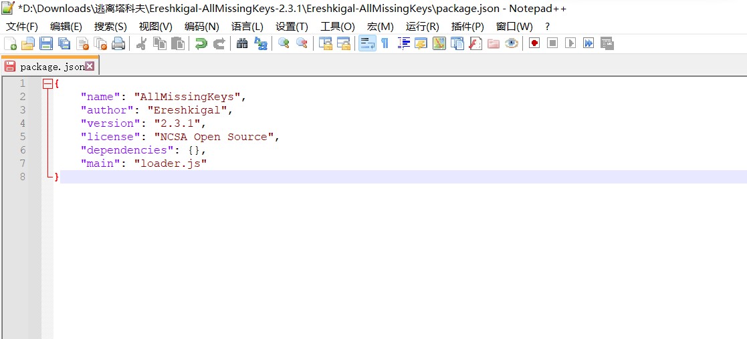Start macro recording with the red dot

point(534,44)
